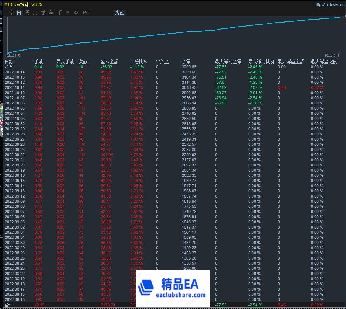Image resolution: width=346 pixels, height=309 pixels.
Task: Select the 日 daily statistics tab
Action: 19,13
